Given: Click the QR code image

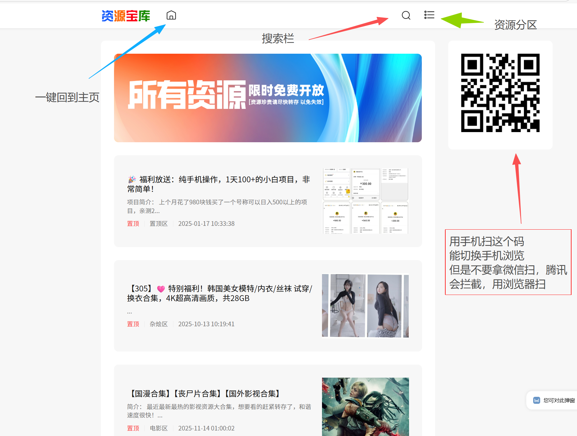Looking at the screenshot, I should [x=500, y=93].
